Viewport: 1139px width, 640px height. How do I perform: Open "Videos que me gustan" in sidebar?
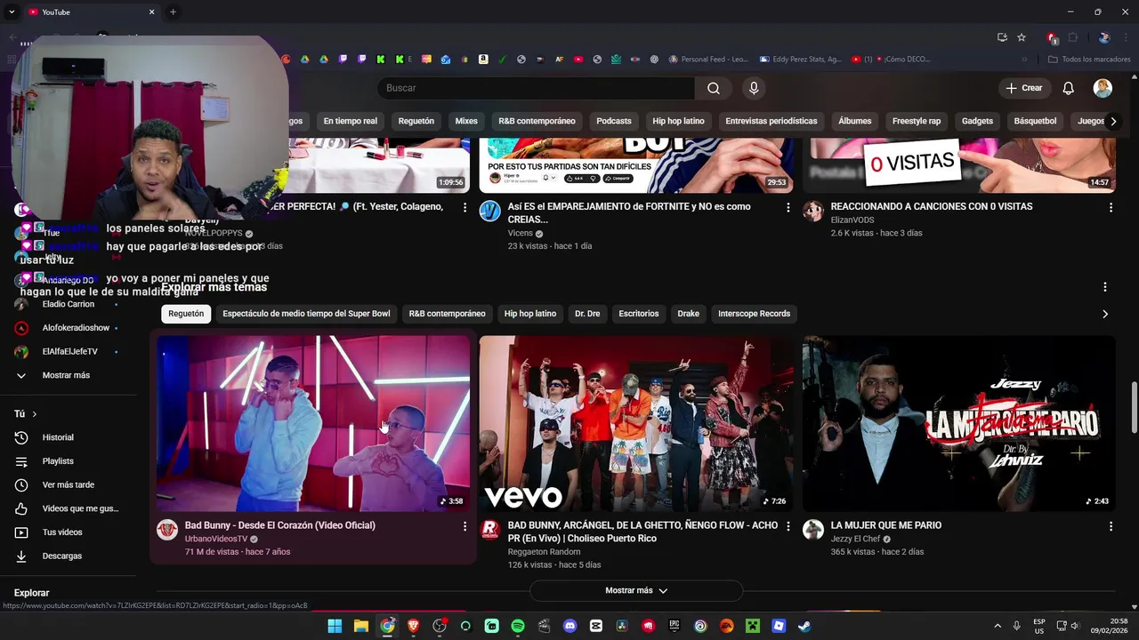(x=66, y=508)
